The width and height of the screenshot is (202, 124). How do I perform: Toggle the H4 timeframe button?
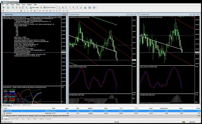pyautogui.click(x=57, y=11)
